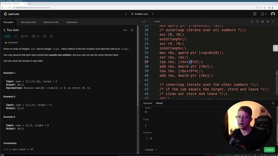Click the browser bookmark star icon

[x=265, y=8]
